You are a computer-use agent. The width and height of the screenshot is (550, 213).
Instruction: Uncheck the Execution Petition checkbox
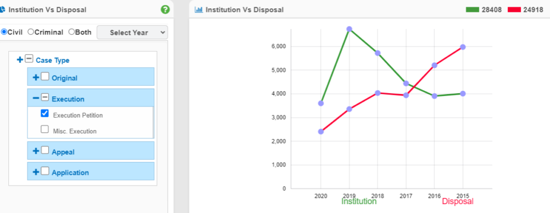(44, 113)
